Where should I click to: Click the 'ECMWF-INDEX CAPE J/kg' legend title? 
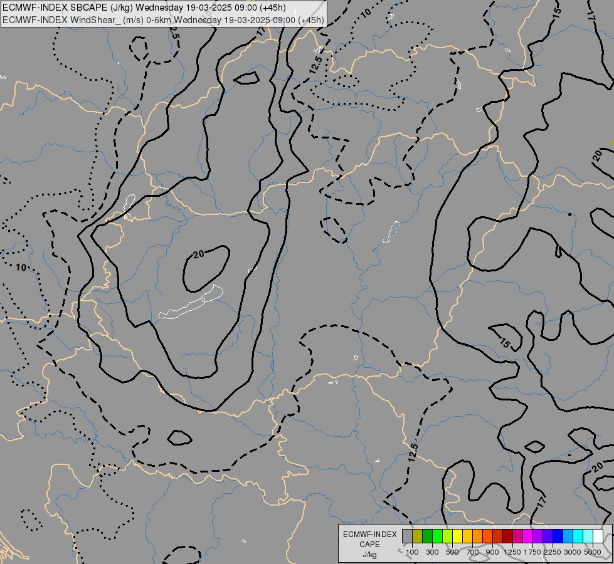(369, 545)
